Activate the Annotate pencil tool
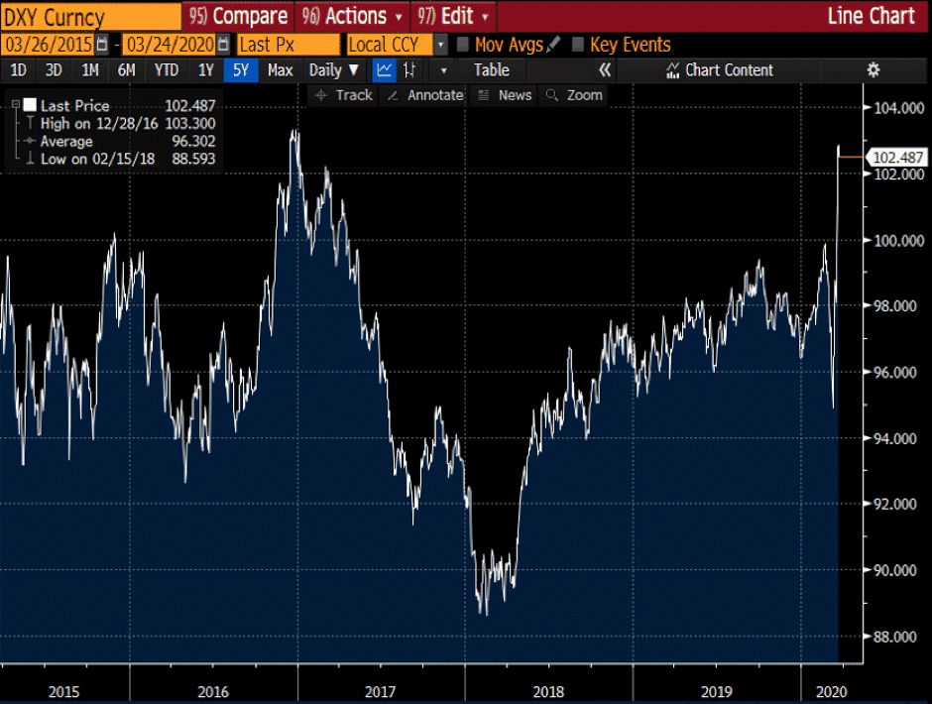932x704 pixels. 425,95
